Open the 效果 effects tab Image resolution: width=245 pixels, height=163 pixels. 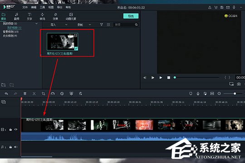pos(55,17)
